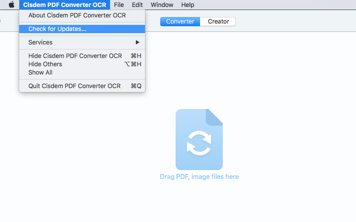Quit Cisdem PDF Converter OCR
Image resolution: width=356 pixels, height=222 pixels.
pos(82,86)
